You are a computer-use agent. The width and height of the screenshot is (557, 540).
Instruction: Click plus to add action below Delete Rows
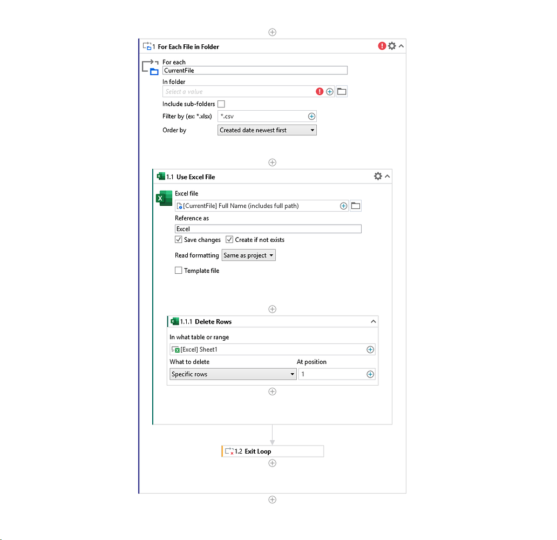(x=273, y=391)
